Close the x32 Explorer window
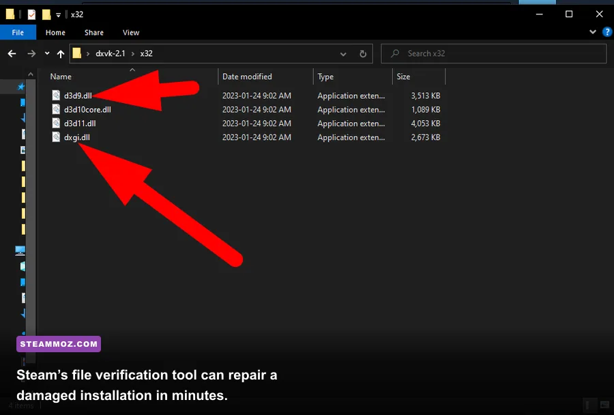Screen dimensions: 614x415 [599, 14]
